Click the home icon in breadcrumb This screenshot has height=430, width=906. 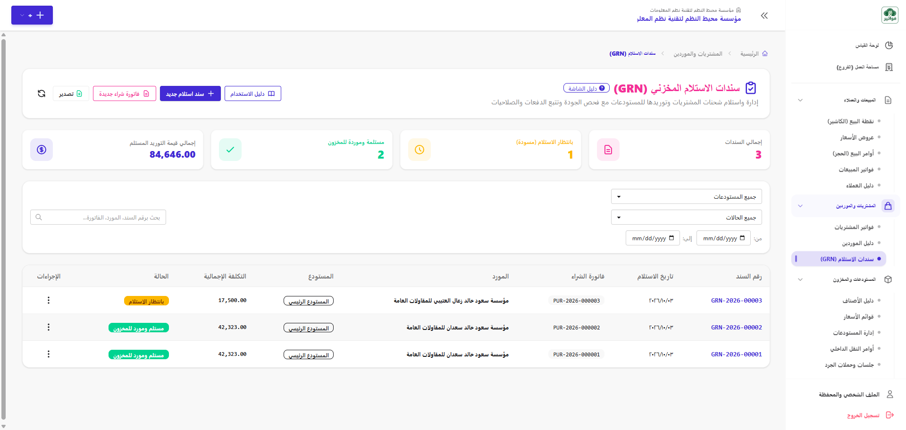(x=765, y=53)
